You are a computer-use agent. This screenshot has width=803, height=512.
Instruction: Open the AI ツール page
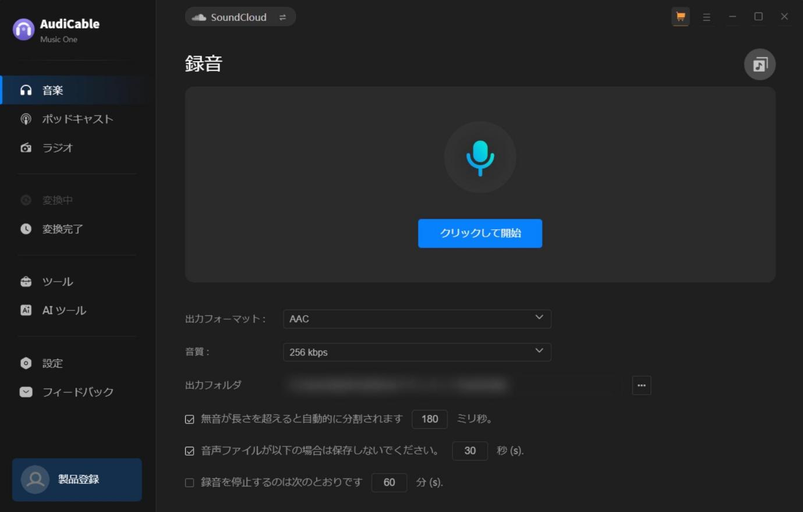(78, 311)
